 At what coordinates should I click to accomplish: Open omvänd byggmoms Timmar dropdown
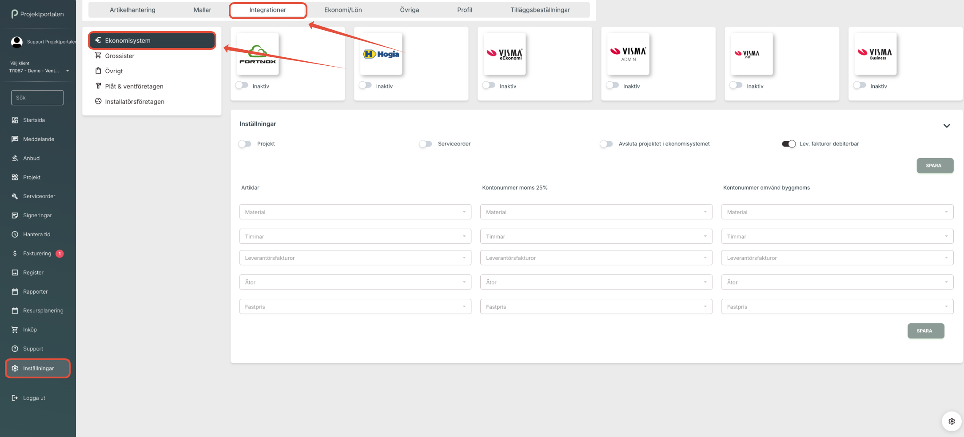point(837,236)
